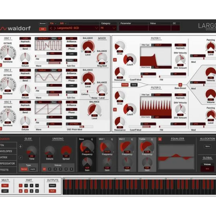Click the Filter 2 Resonance knob
The width and height of the screenshot is (216, 216).
(x=120, y=122)
